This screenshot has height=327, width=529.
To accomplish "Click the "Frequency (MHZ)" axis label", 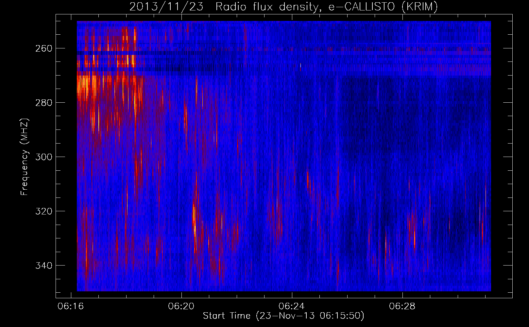I will coord(25,157).
